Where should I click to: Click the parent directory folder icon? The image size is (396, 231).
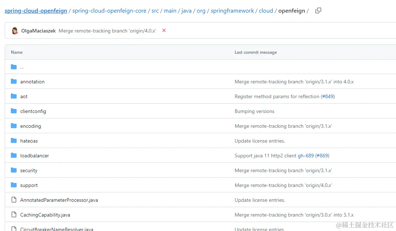[x=14, y=67]
